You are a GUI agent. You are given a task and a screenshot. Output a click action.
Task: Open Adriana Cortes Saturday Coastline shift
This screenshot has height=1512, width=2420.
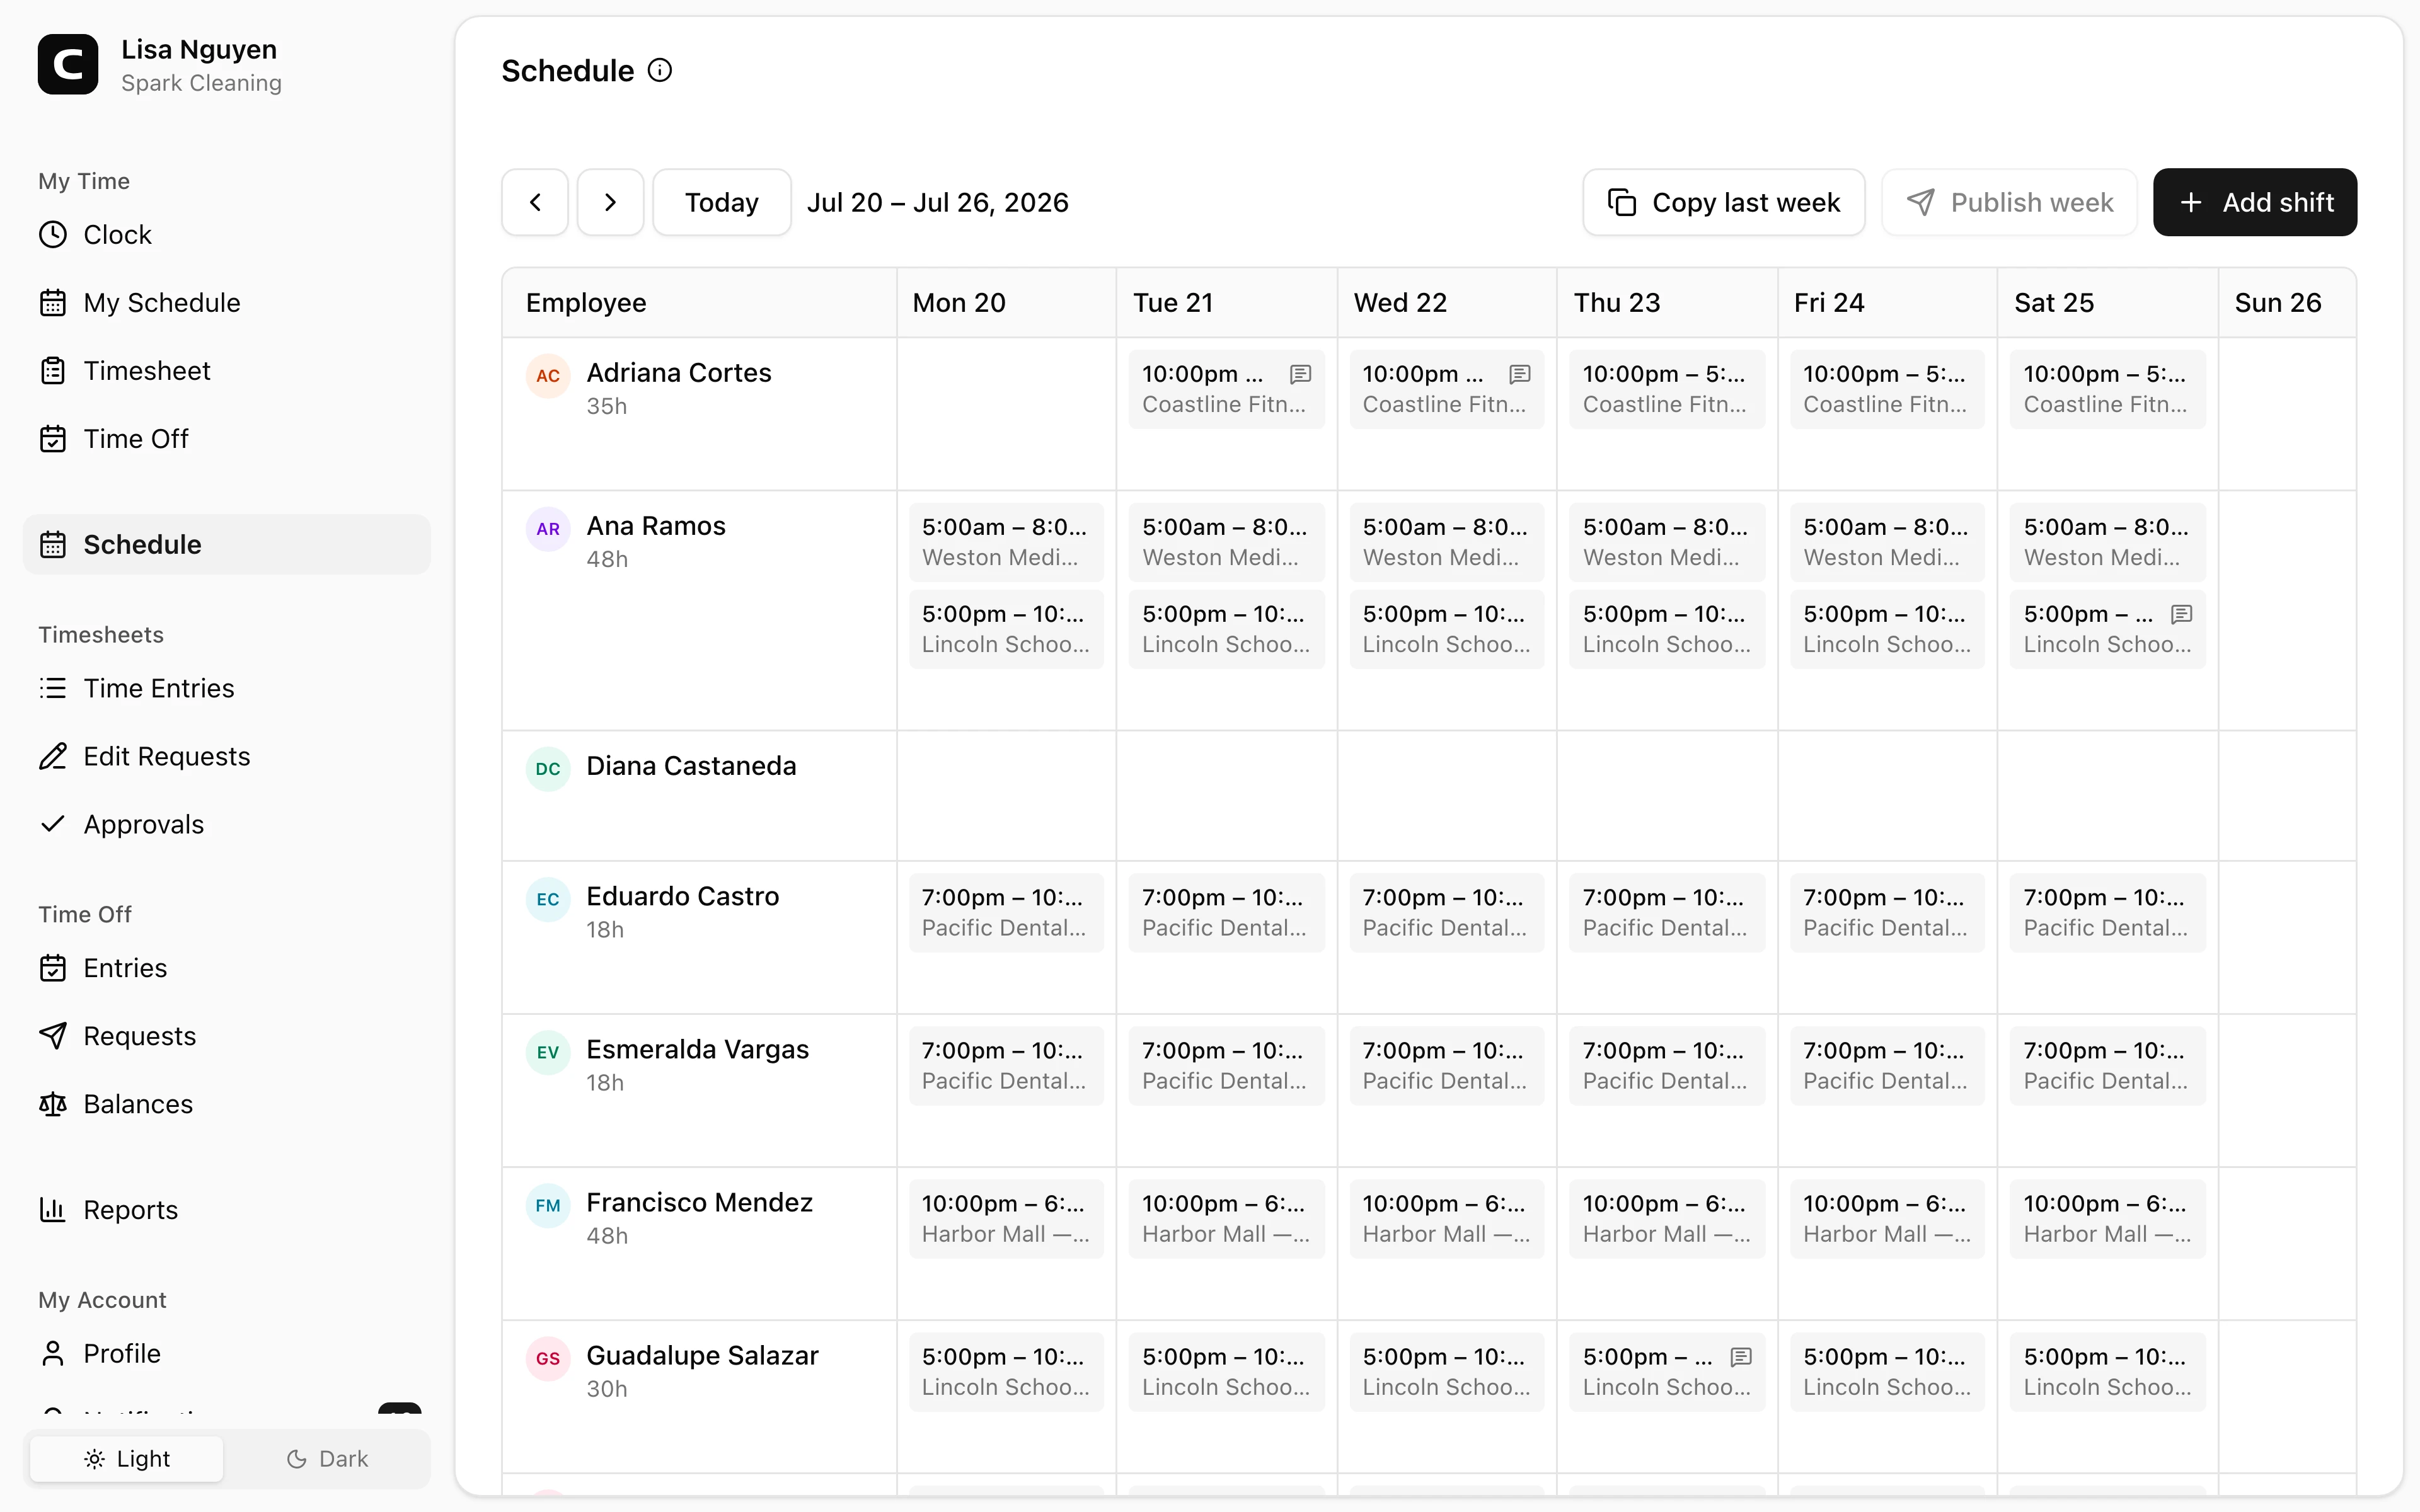tap(2107, 389)
